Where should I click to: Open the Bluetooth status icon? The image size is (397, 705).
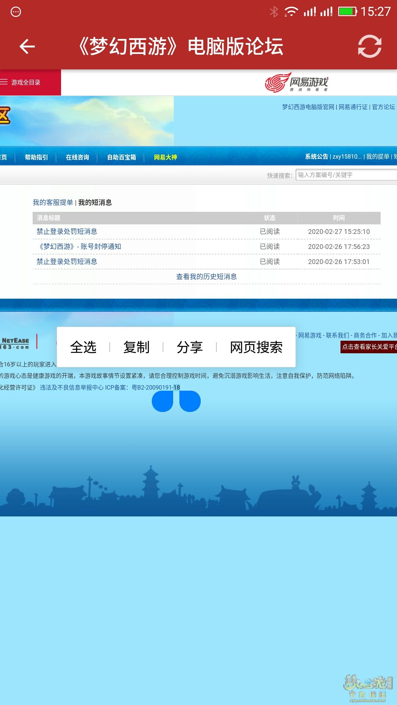pos(274,12)
